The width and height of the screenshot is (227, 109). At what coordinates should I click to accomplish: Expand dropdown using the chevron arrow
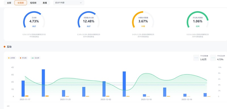pos(81,3)
